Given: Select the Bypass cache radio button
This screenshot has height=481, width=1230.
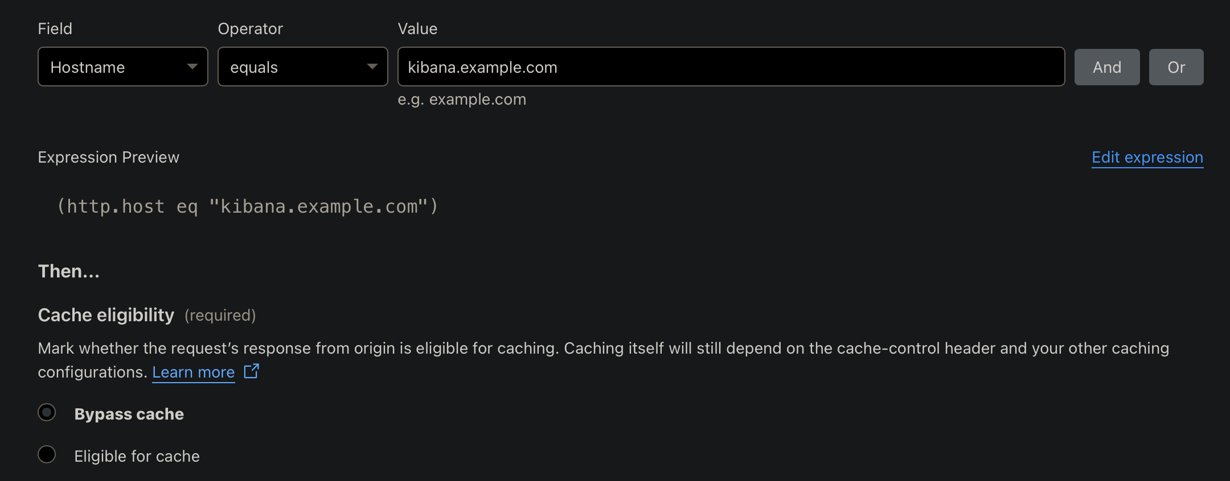Looking at the screenshot, I should (47, 412).
